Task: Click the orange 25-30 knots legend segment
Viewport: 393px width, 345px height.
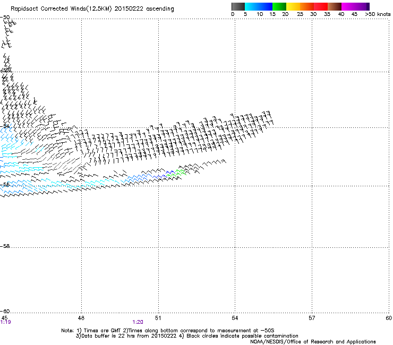Action: 307,6
